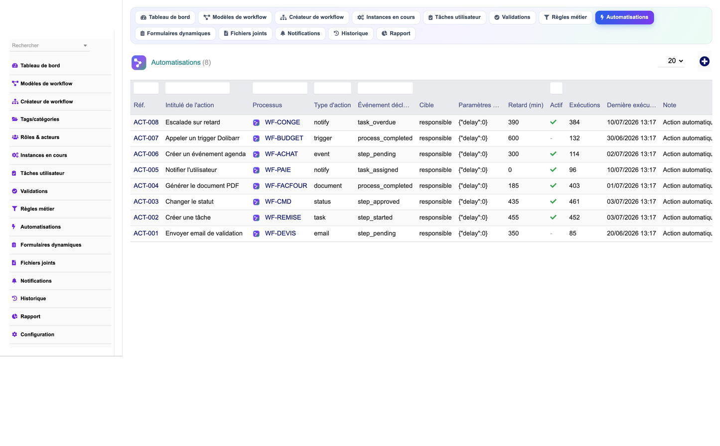Image resolution: width=720 pixels, height=446 pixels.
Task: Click the add new automatisation plus icon
Action: (704, 61)
